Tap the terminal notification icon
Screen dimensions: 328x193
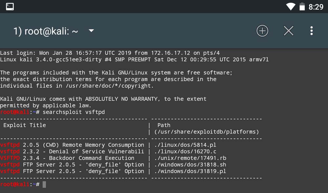click(x=10, y=6)
